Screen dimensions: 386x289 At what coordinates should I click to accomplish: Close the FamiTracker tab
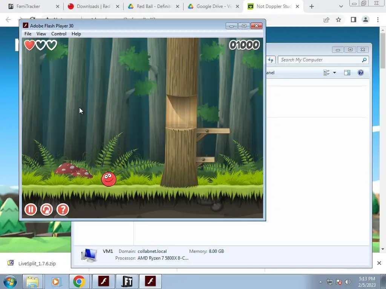point(58,6)
